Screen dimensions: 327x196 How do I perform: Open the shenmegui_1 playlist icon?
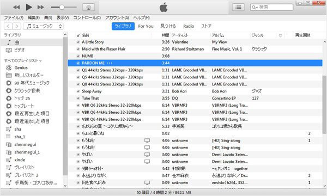[x=9, y=152]
